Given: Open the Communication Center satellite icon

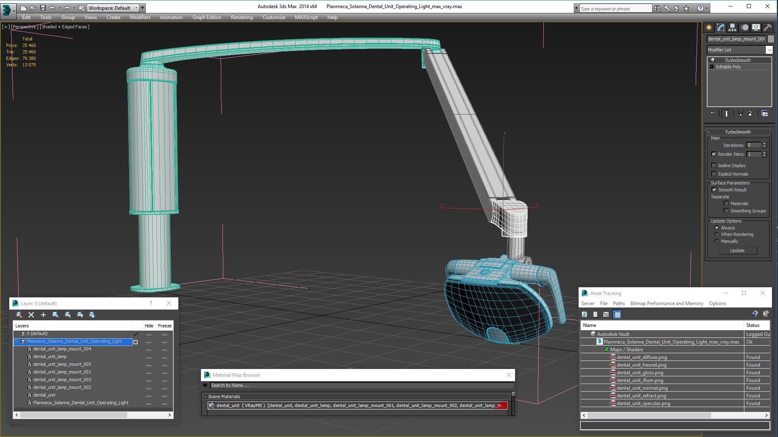Looking at the screenshot, I should tap(677, 8).
